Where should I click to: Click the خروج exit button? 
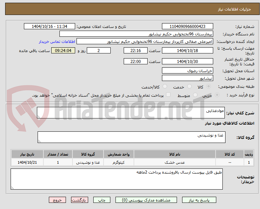point(57,200)
